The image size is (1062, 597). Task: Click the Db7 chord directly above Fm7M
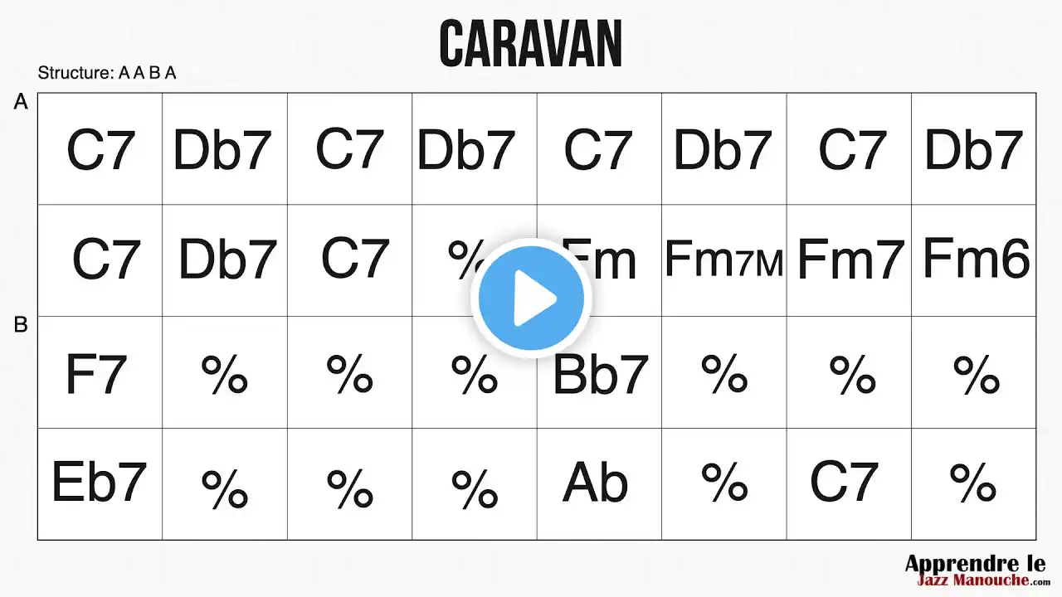(722, 150)
